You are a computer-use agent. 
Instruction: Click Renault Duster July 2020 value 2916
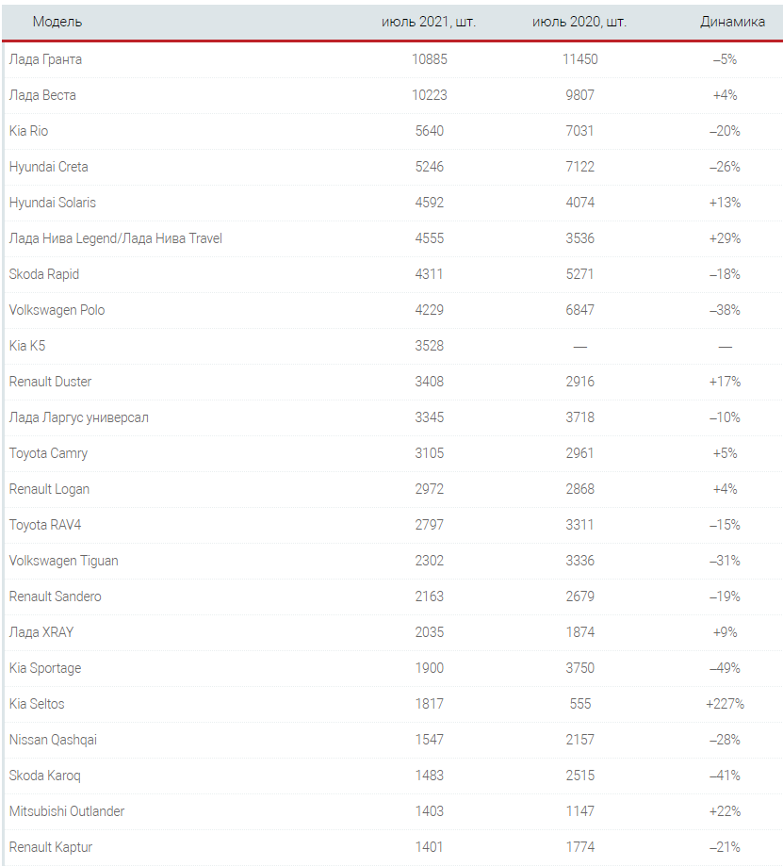coord(579,382)
